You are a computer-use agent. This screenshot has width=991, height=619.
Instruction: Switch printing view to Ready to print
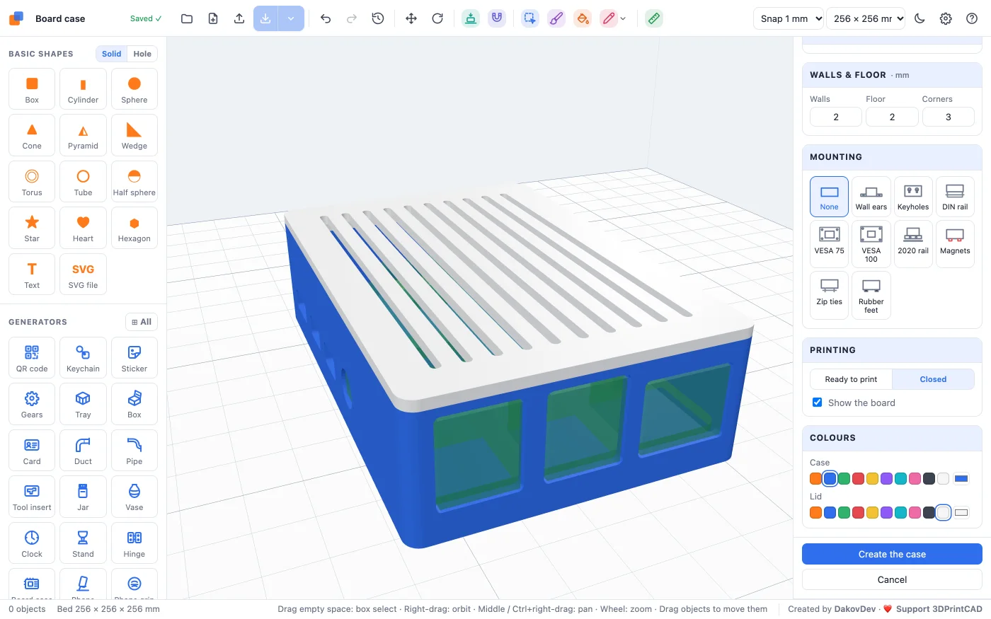tap(851, 379)
